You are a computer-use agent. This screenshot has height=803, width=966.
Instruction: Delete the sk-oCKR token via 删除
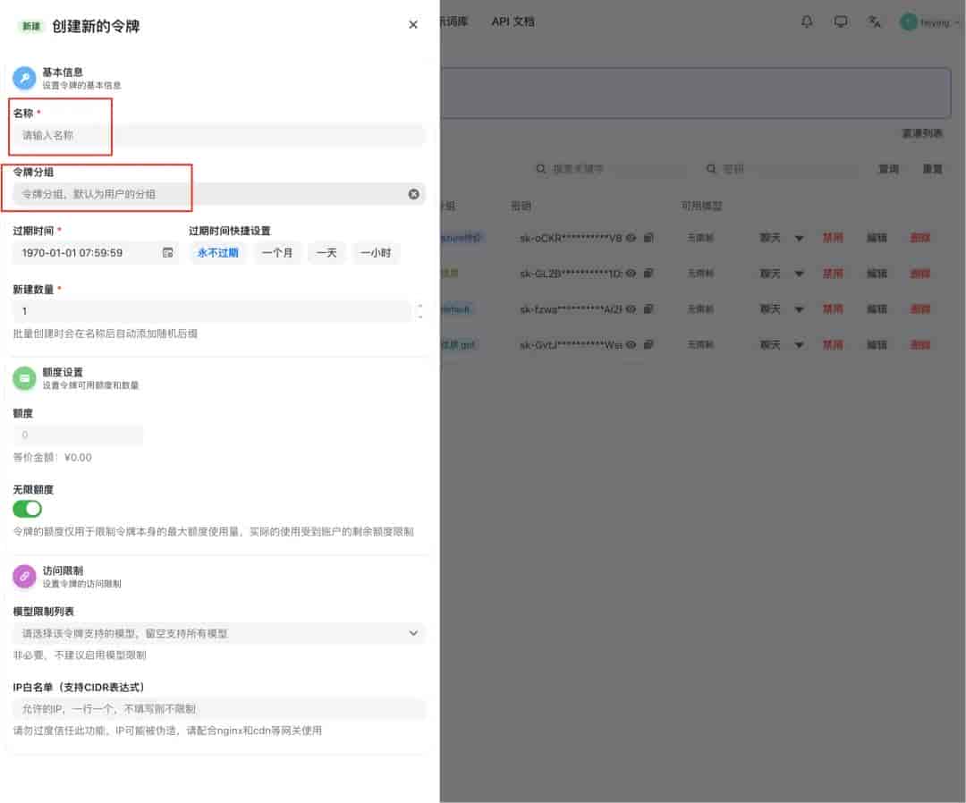coord(920,238)
